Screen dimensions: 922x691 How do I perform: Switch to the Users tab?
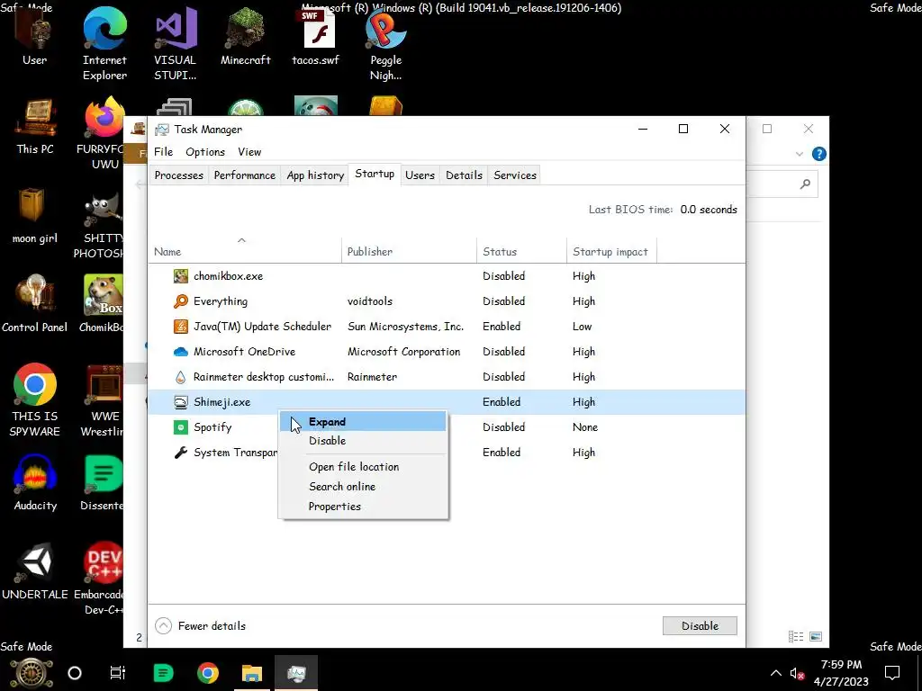[x=420, y=175]
